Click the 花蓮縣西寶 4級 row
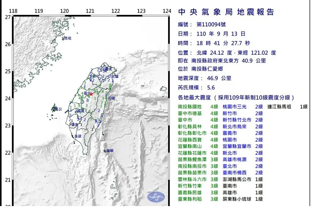The width and height of the screenshot is (312, 207). [198, 140]
